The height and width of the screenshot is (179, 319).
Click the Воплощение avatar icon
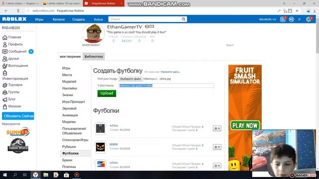point(4,66)
